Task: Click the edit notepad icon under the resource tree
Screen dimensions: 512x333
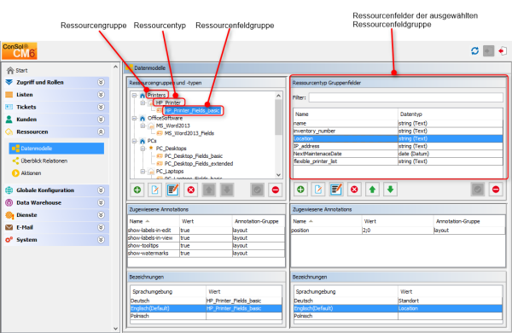Action: (172, 190)
